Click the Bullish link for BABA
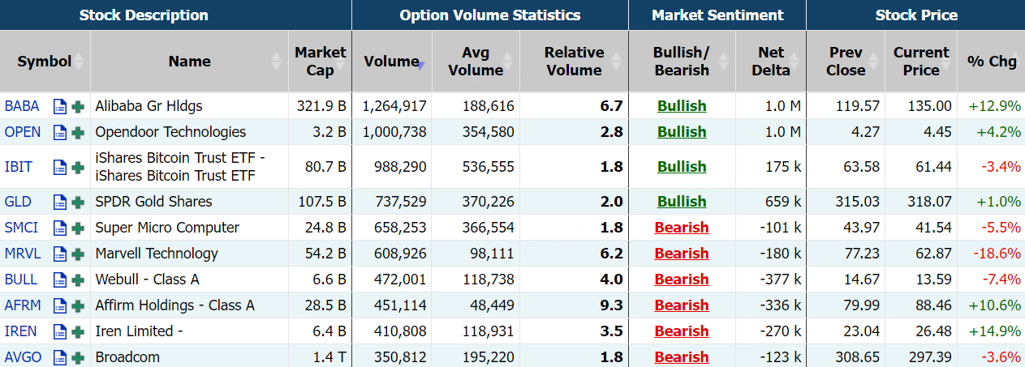The height and width of the screenshot is (367, 1025). pyautogui.click(x=682, y=106)
